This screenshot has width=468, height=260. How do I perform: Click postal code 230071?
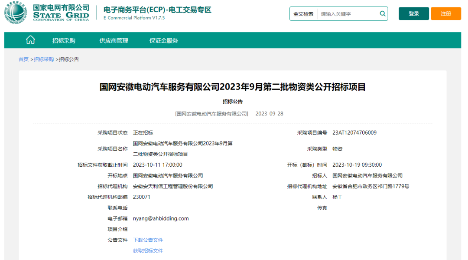tap(141, 197)
